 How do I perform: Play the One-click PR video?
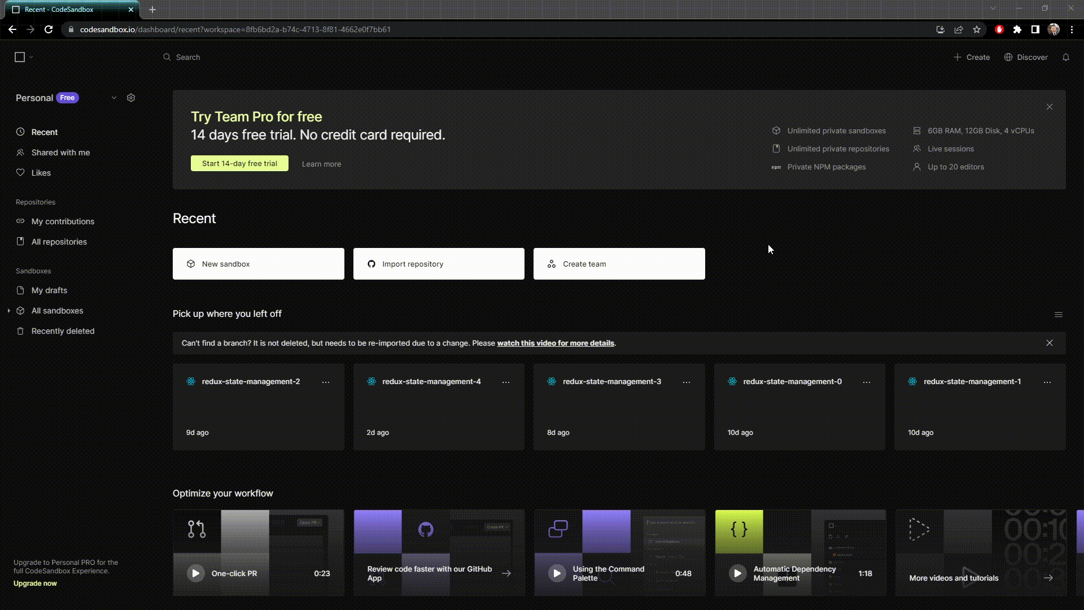[196, 573]
